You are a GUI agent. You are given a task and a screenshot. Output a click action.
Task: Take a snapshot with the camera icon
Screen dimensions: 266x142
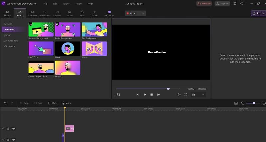coord(118,95)
